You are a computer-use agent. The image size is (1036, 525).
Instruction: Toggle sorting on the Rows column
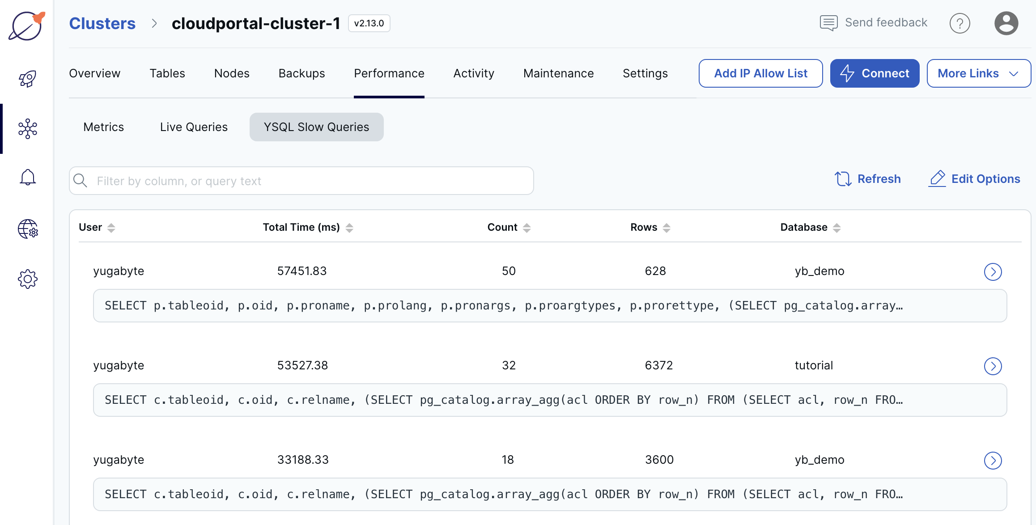pyautogui.click(x=667, y=227)
